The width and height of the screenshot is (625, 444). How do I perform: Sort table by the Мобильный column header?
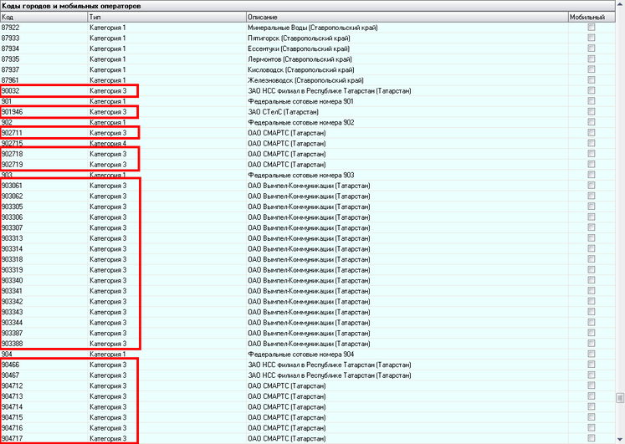[592, 17]
